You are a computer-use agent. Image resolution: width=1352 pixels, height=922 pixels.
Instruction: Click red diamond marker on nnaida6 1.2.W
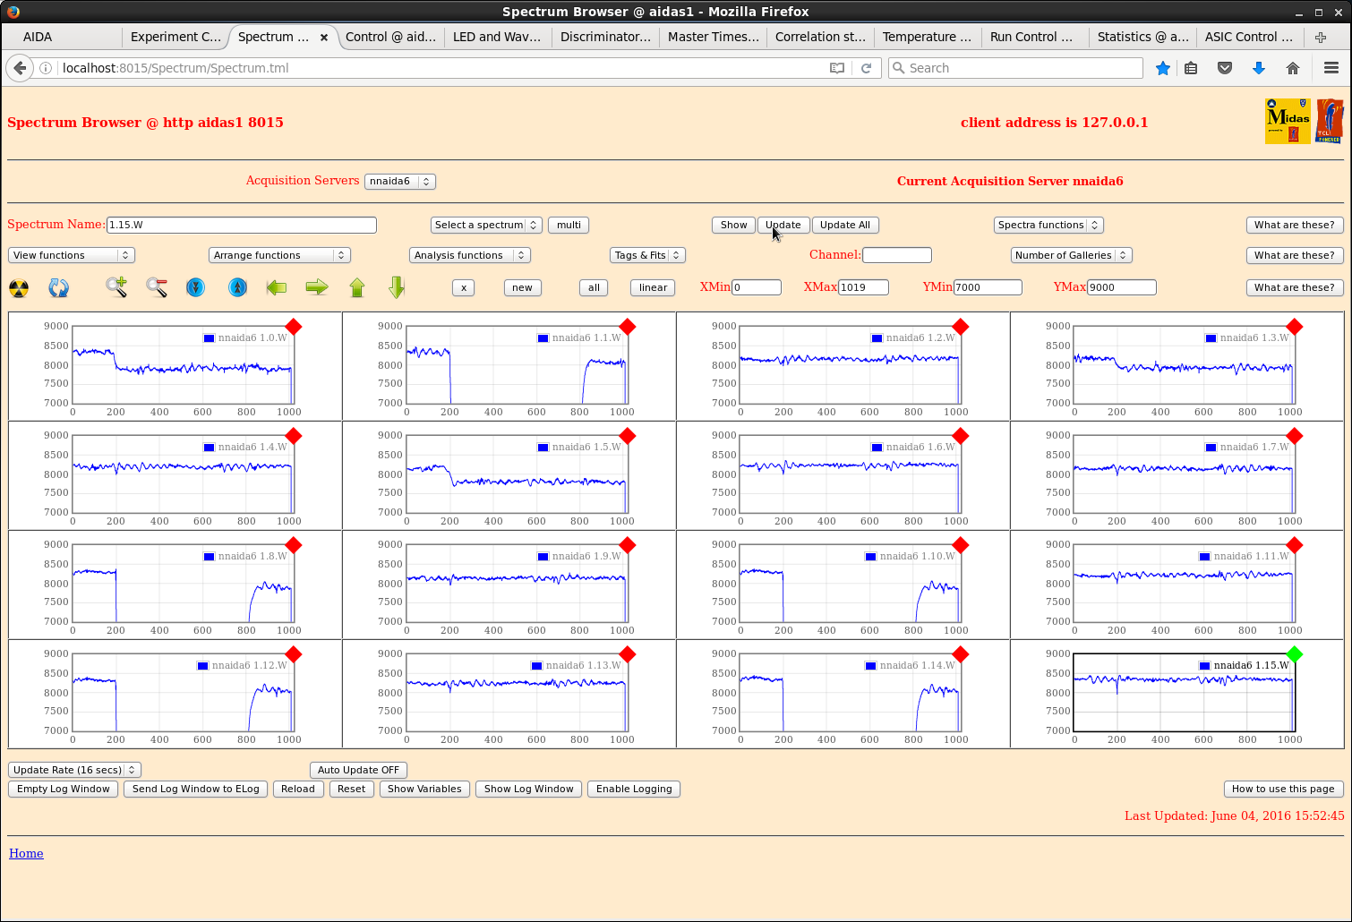pyautogui.click(x=961, y=327)
